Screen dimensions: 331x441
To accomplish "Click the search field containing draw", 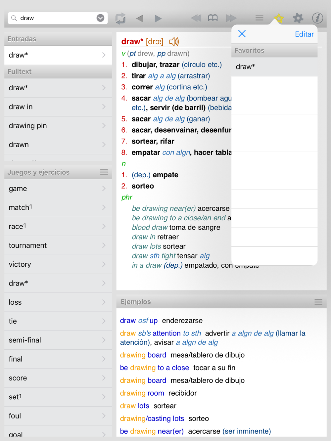I will [x=58, y=18].
